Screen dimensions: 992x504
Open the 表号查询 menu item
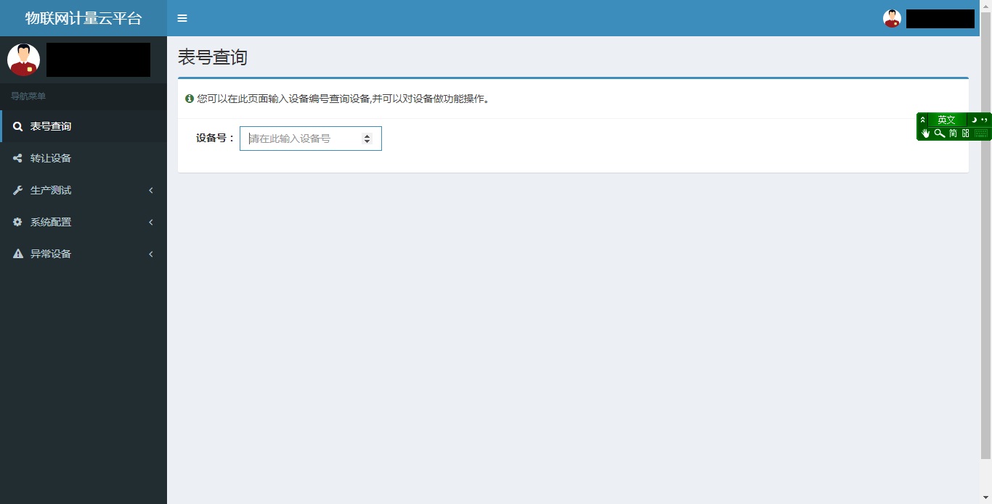click(x=84, y=126)
